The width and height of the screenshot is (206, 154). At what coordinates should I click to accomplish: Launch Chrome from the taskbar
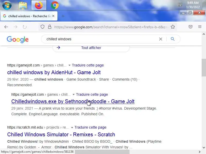pyautogui.click(x=55, y=5)
